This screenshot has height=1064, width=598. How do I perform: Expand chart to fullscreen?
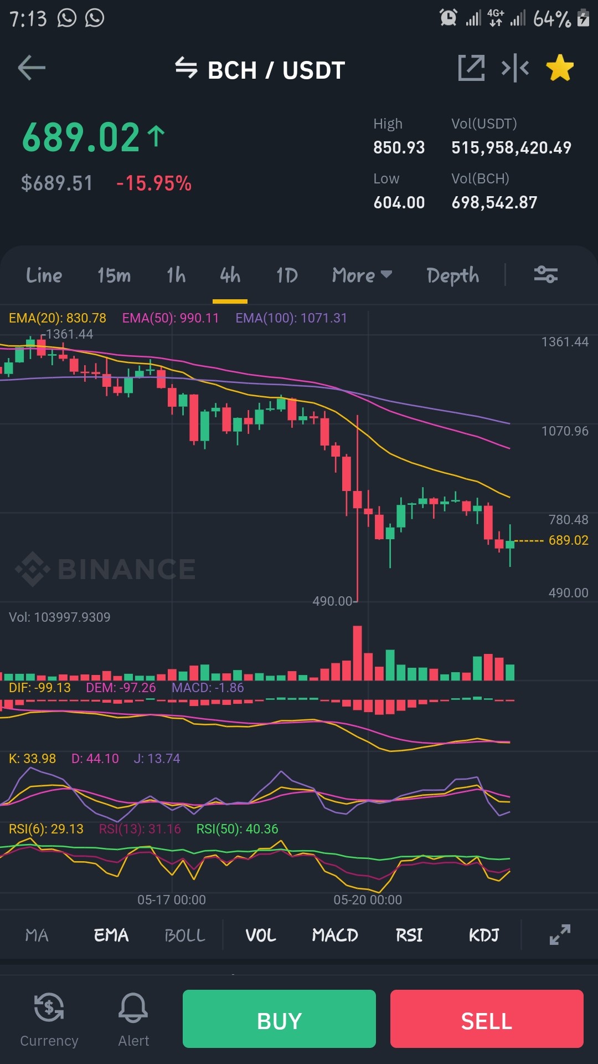click(x=560, y=935)
